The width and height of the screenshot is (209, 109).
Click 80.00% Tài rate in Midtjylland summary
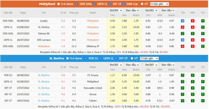coord(164,52)
